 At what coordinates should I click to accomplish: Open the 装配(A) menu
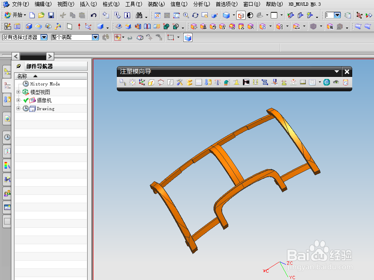point(156,4)
